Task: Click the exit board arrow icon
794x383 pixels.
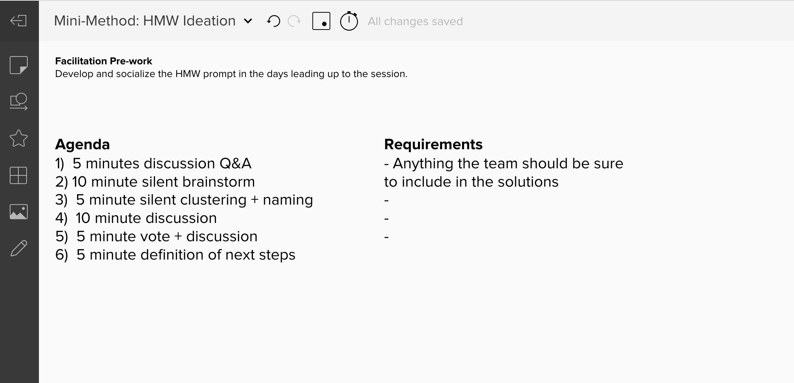Action: 18,21
